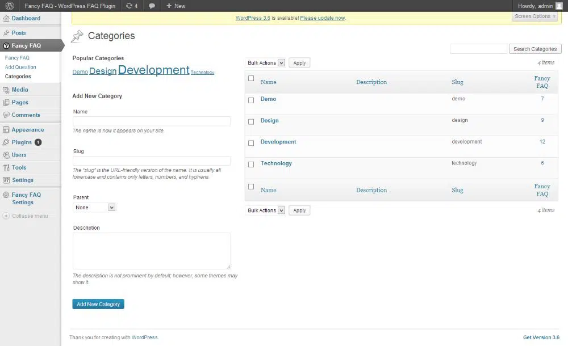This screenshot has height=346, width=568.
Task: Click the WordPress logo icon
Action: 10,6
